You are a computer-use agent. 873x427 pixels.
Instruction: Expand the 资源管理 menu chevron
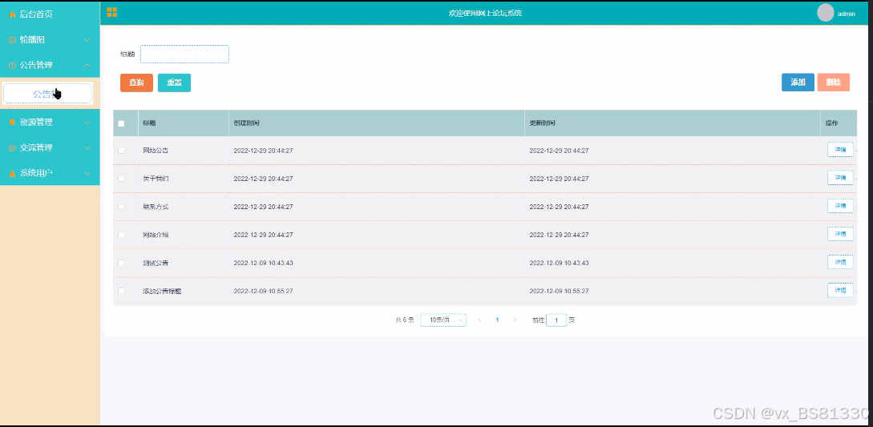click(87, 123)
